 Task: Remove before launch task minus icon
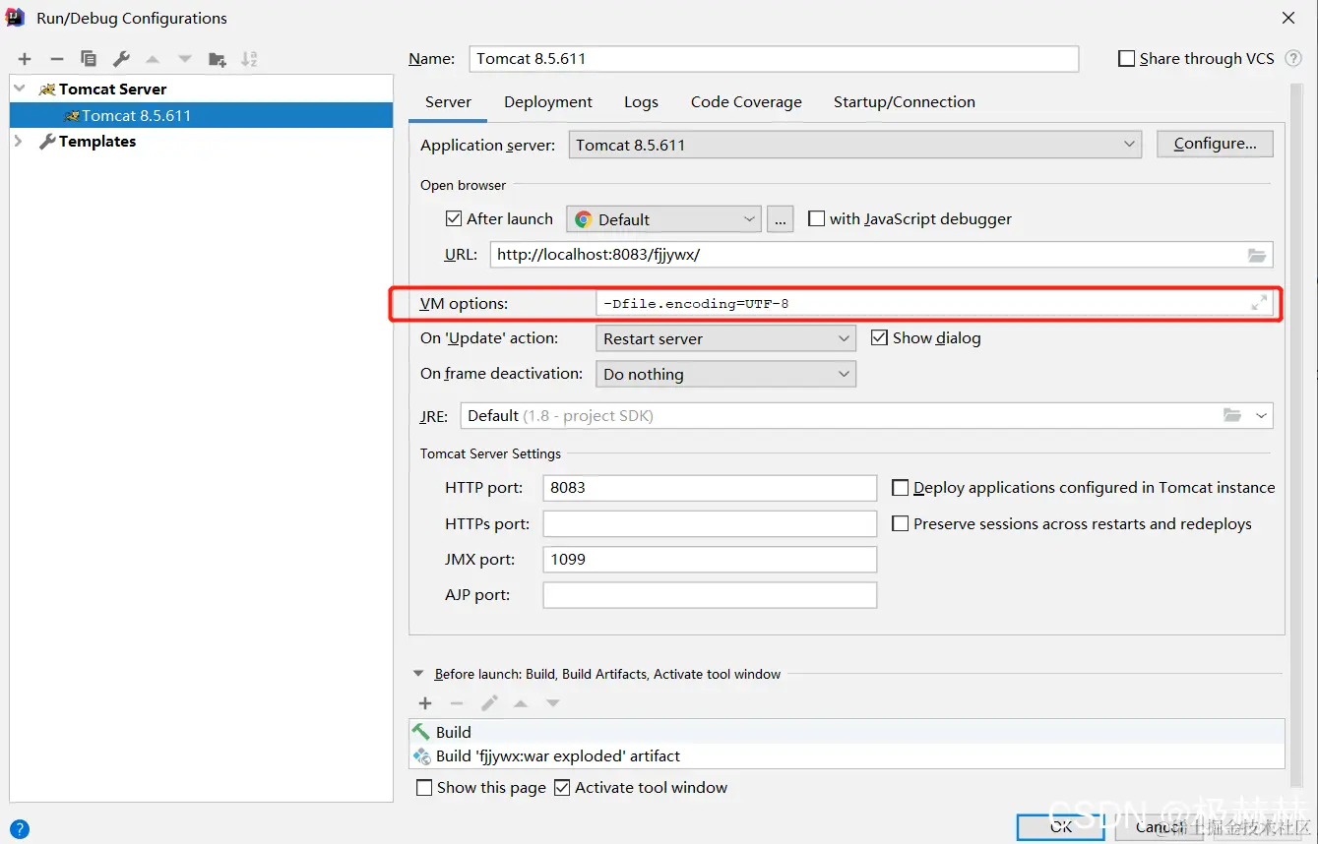coord(457,703)
